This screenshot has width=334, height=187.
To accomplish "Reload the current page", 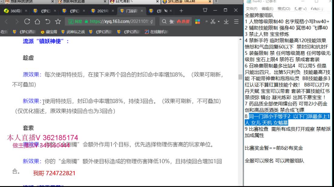I will pos(27,21).
